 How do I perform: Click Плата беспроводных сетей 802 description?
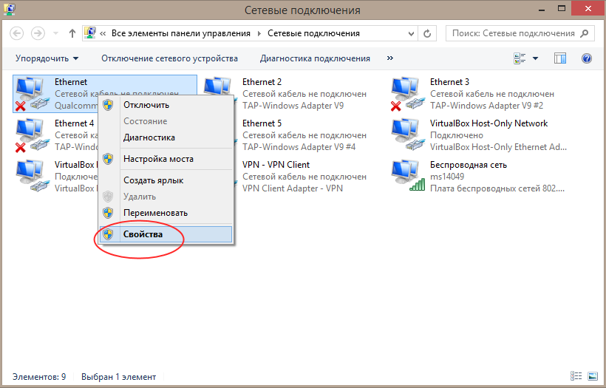click(x=497, y=188)
